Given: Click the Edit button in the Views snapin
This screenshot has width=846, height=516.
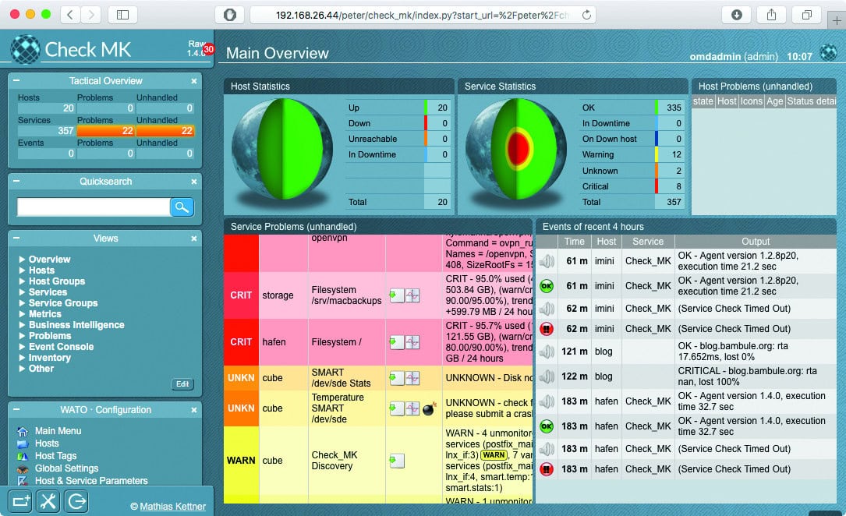Looking at the screenshot, I should (x=182, y=384).
